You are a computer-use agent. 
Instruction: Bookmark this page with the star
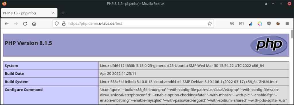pos(210,24)
